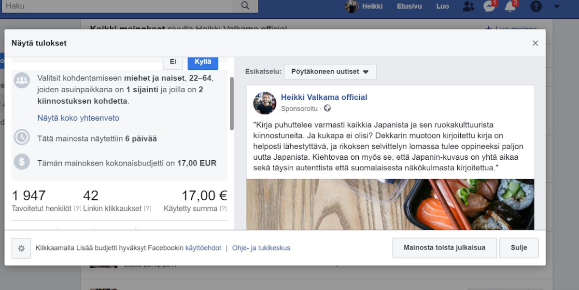Click the search magnifier icon
The height and width of the screenshot is (290, 579).
click(245, 5)
